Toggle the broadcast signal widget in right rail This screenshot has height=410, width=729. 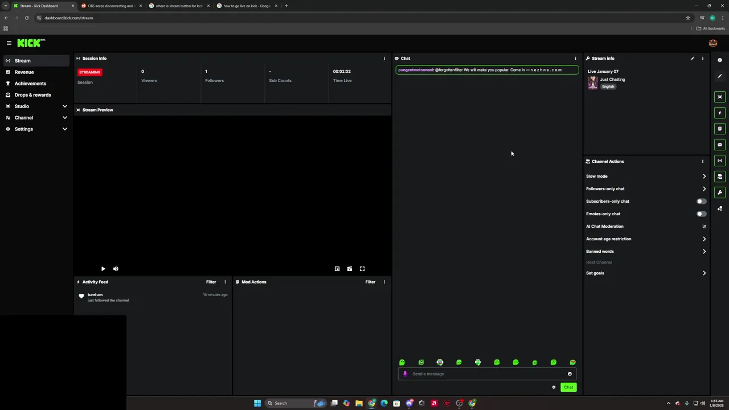[x=720, y=161]
